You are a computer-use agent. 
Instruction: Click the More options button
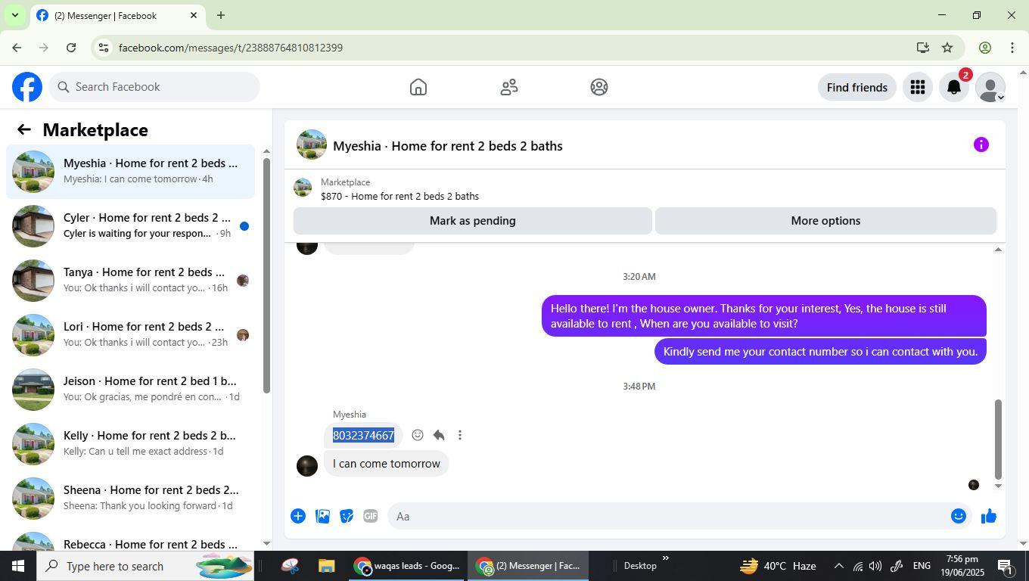pos(825,221)
